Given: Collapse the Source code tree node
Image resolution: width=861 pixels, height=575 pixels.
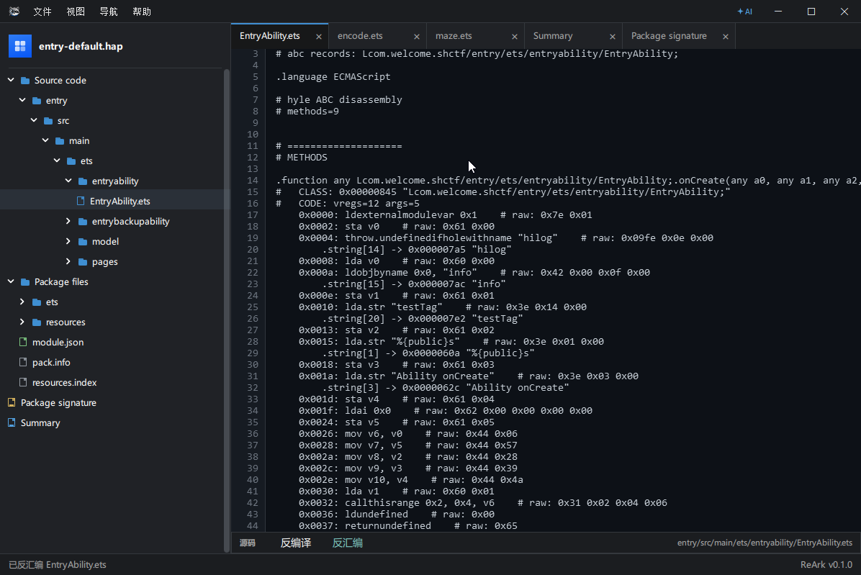Looking at the screenshot, I should [x=11, y=80].
